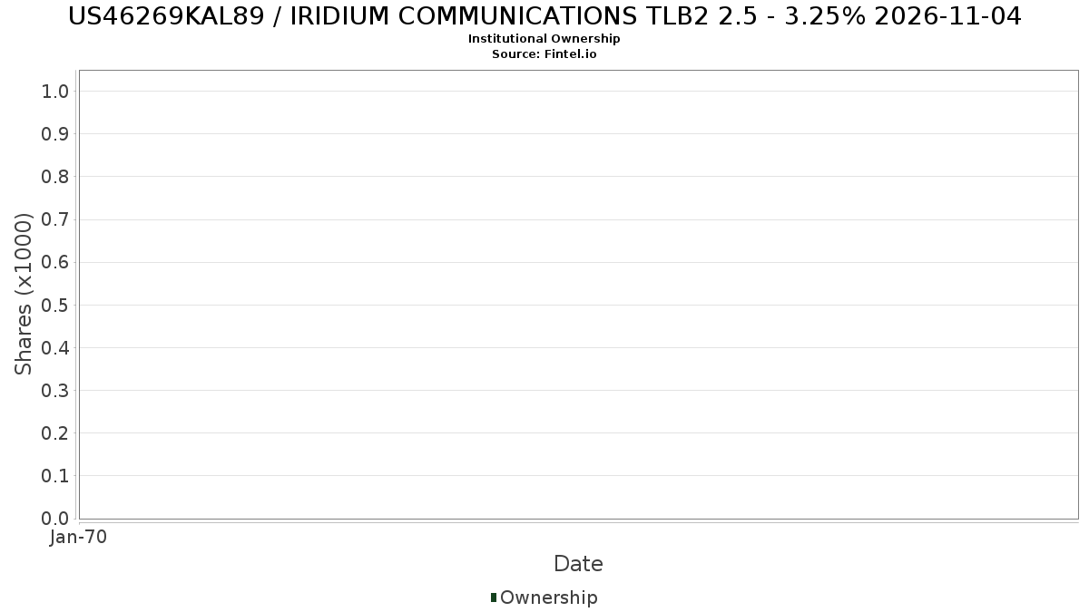The image size is (1089, 612).
Task: Select the Institutional Ownership subtitle
Action: coord(544,39)
